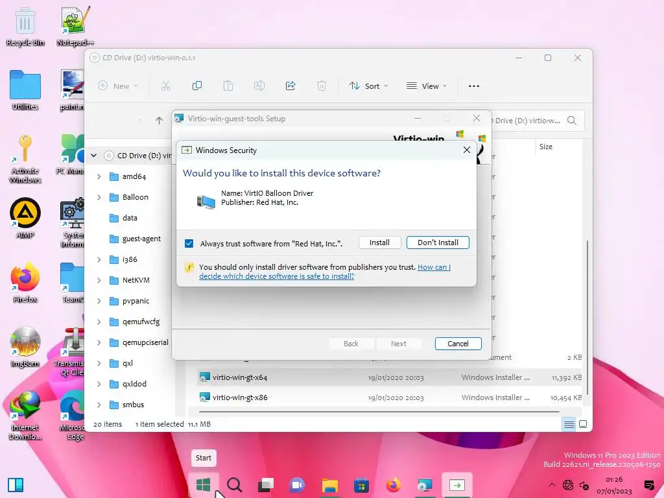Click the Copy icon in Explorer toolbar
This screenshot has width=664, height=498.
(x=197, y=86)
